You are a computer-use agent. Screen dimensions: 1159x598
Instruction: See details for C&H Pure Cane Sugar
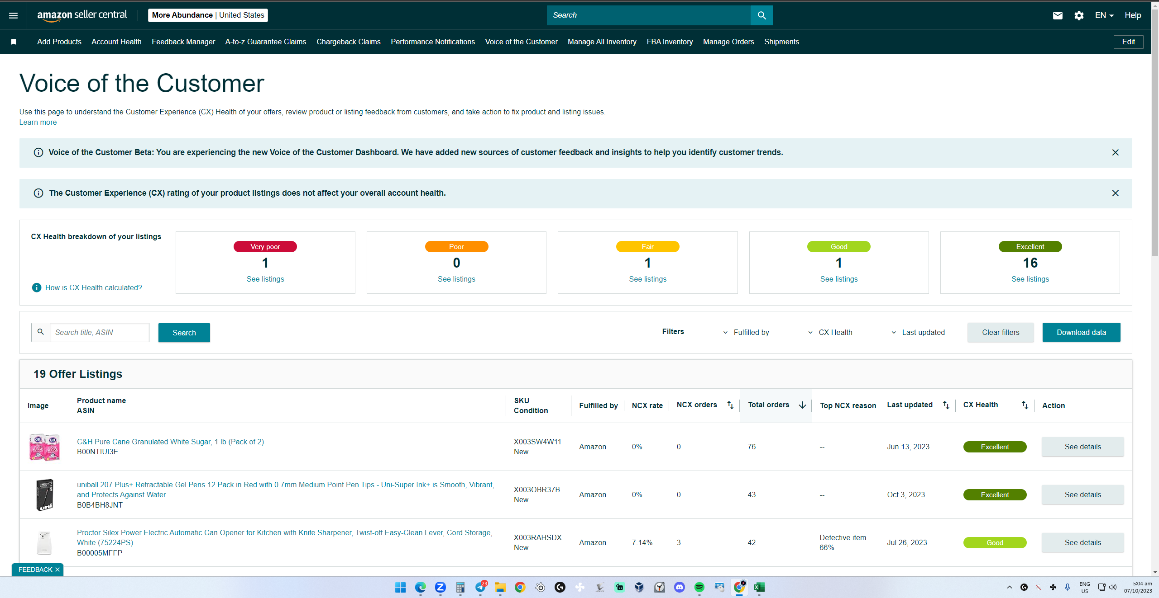1082,447
